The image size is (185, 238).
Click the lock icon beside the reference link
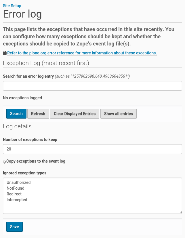click(5, 53)
